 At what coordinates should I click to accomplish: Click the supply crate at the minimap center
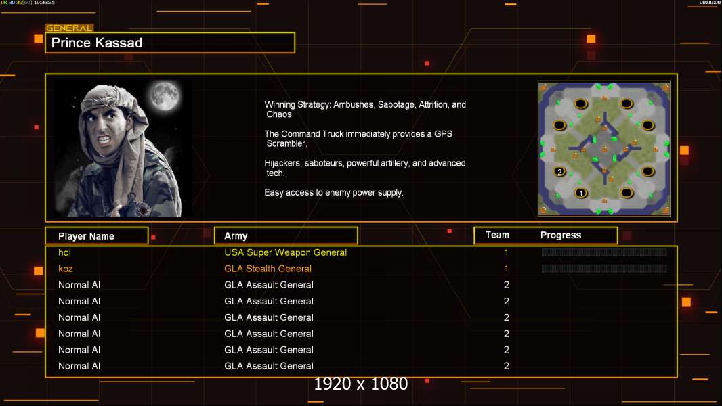click(603, 148)
